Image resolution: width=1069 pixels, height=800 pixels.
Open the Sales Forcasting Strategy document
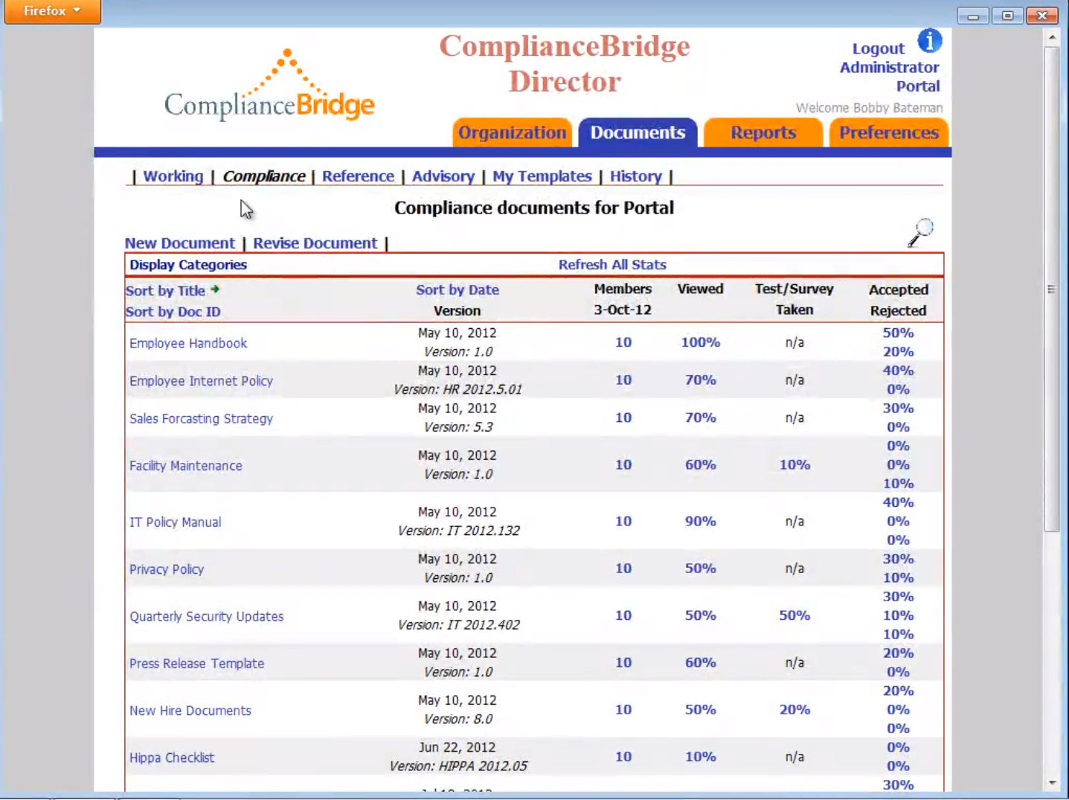[201, 419]
